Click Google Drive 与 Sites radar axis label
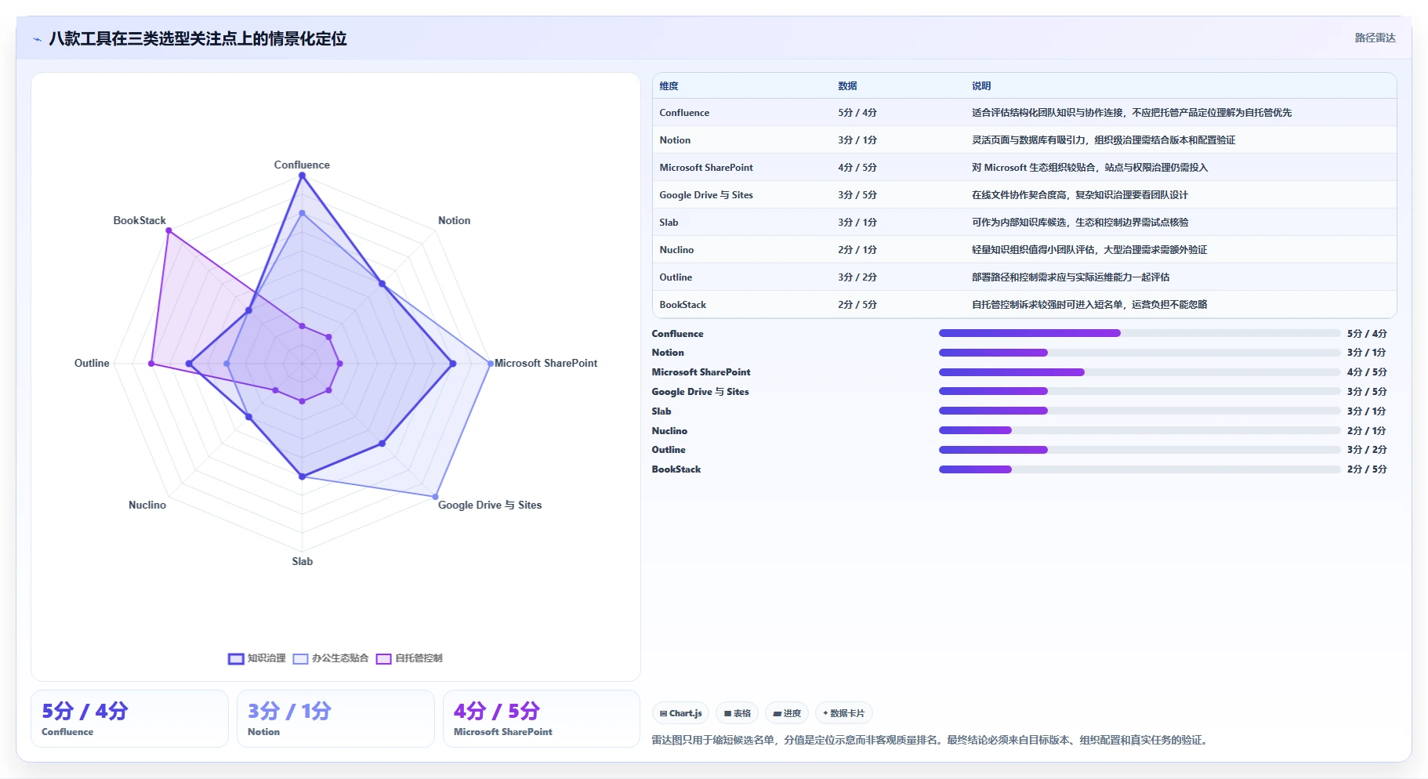 pos(490,505)
